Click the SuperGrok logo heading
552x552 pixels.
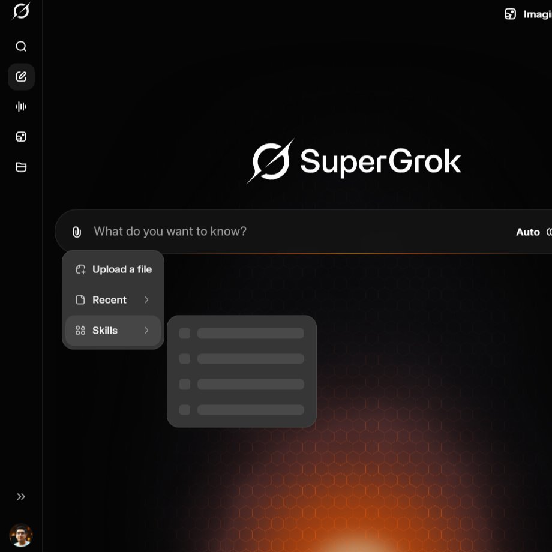coord(354,161)
